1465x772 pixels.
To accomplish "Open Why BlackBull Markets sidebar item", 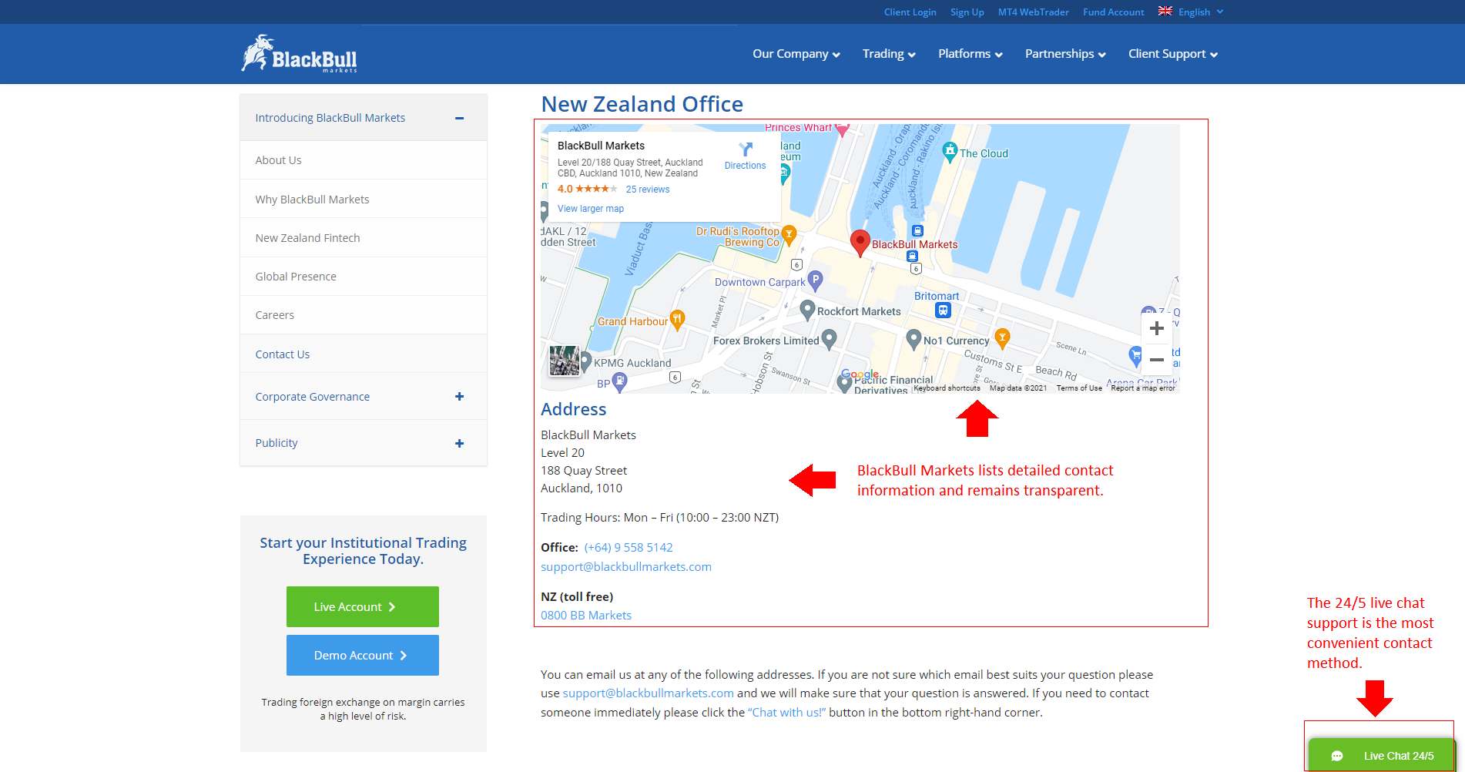I will [x=364, y=199].
